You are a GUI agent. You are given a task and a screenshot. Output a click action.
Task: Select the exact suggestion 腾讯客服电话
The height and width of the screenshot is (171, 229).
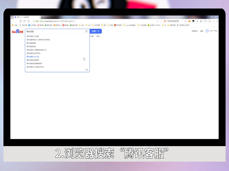coord(31,46)
